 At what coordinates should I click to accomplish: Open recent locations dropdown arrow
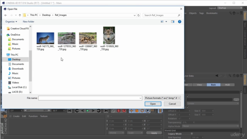[16, 15]
